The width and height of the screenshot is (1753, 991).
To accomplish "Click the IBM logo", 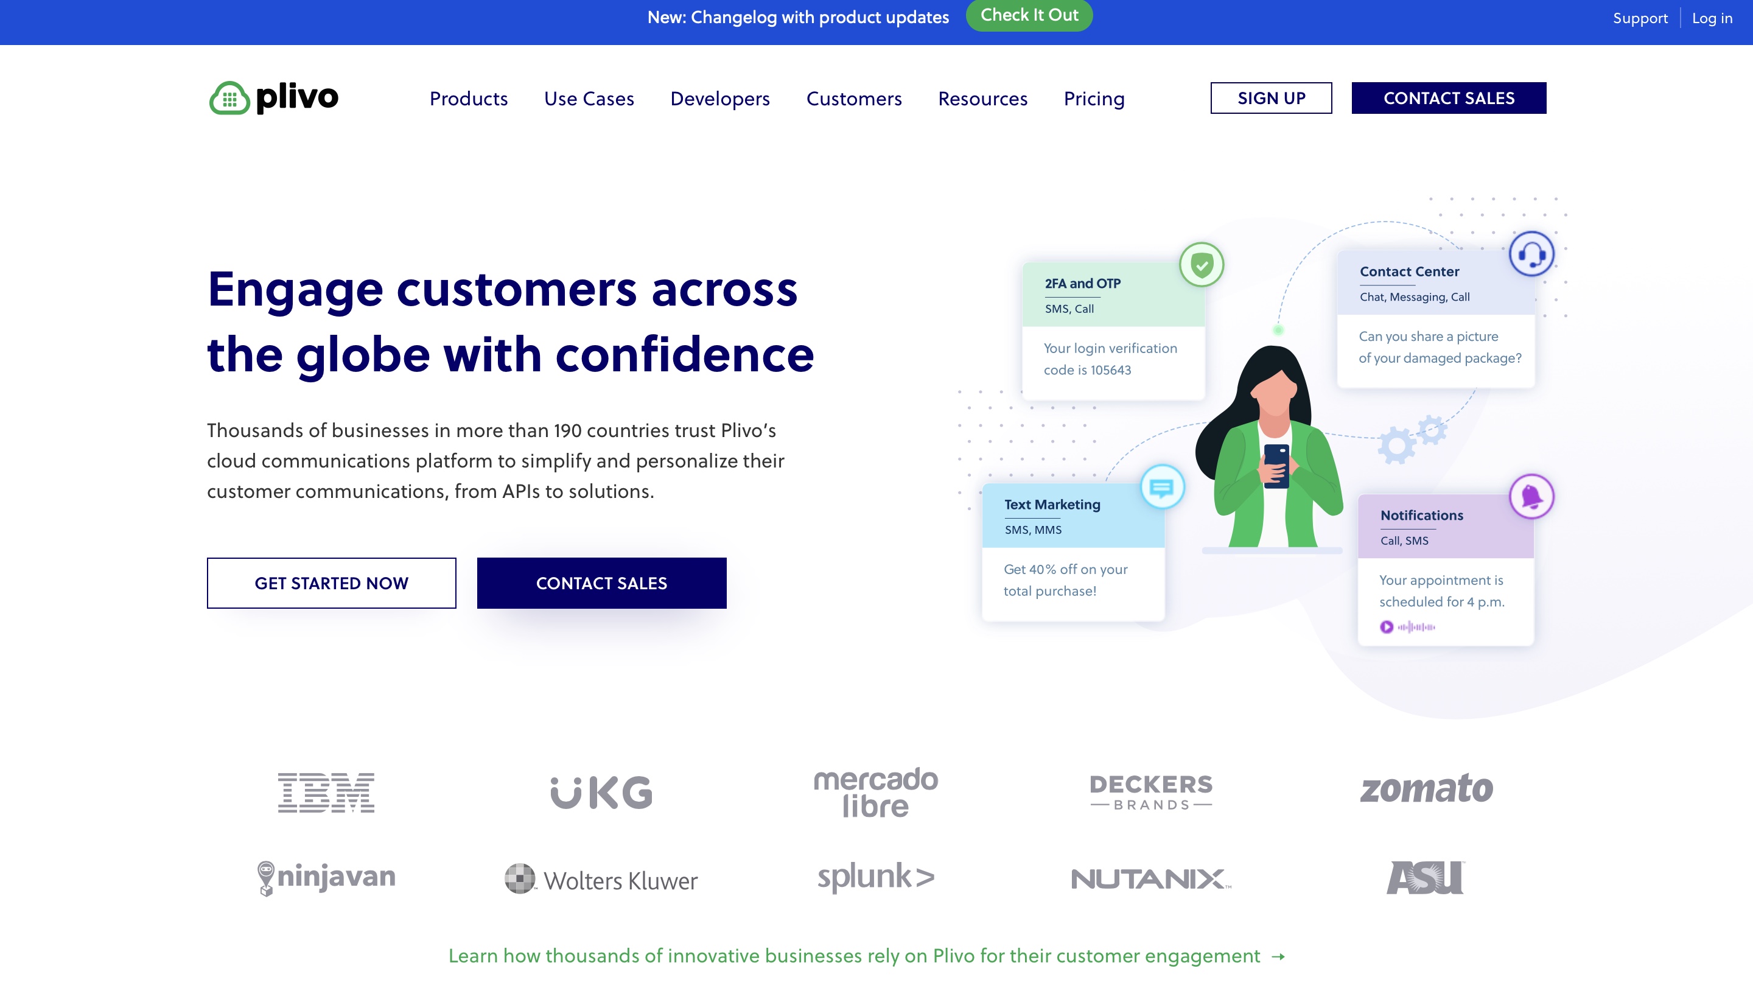I will click(x=326, y=793).
